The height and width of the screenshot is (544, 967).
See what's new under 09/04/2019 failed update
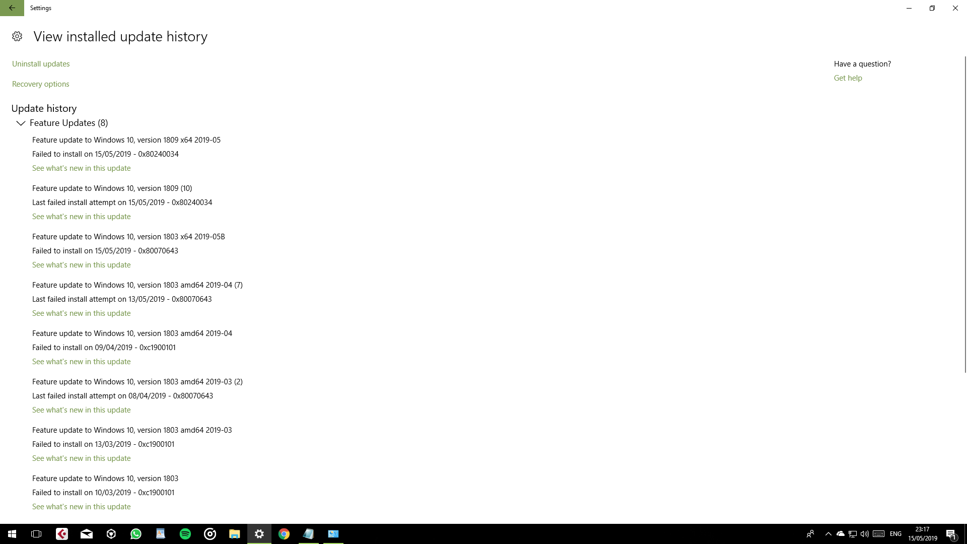82,362
